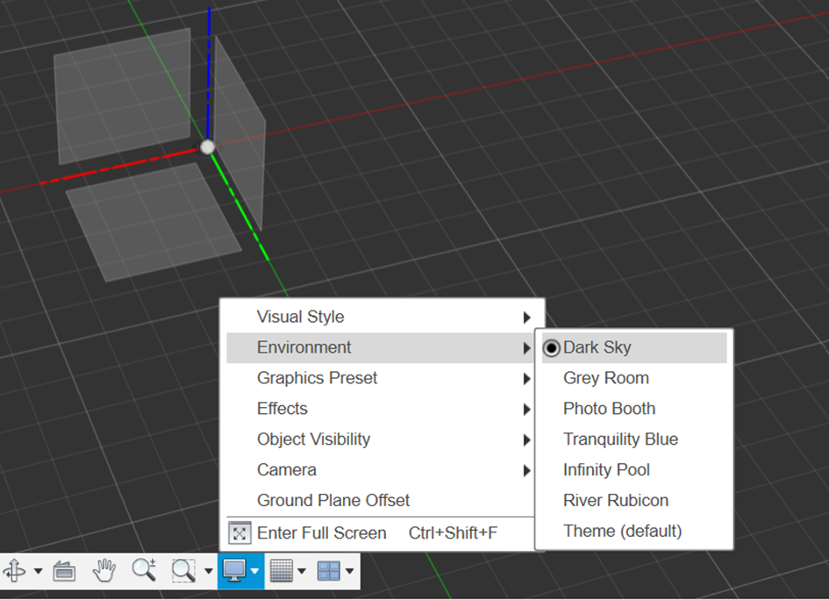
Task: Click the Display Settings monitor icon
Action: tap(233, 571)
